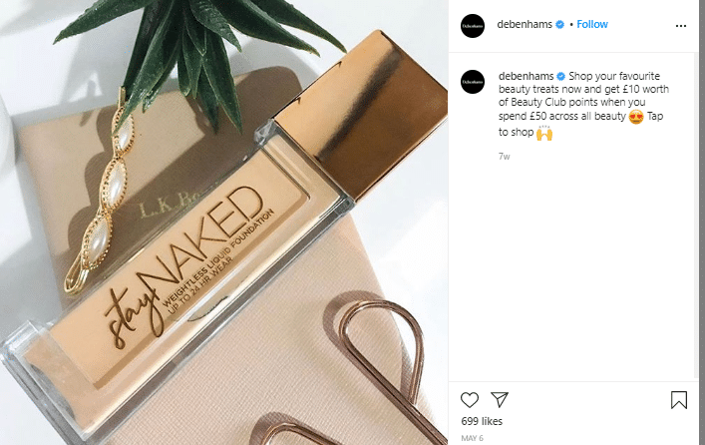Click the Stay Naked foundation photo
Image resolution: width=705 pixels, height=445 pixels.
coord(224,222)
